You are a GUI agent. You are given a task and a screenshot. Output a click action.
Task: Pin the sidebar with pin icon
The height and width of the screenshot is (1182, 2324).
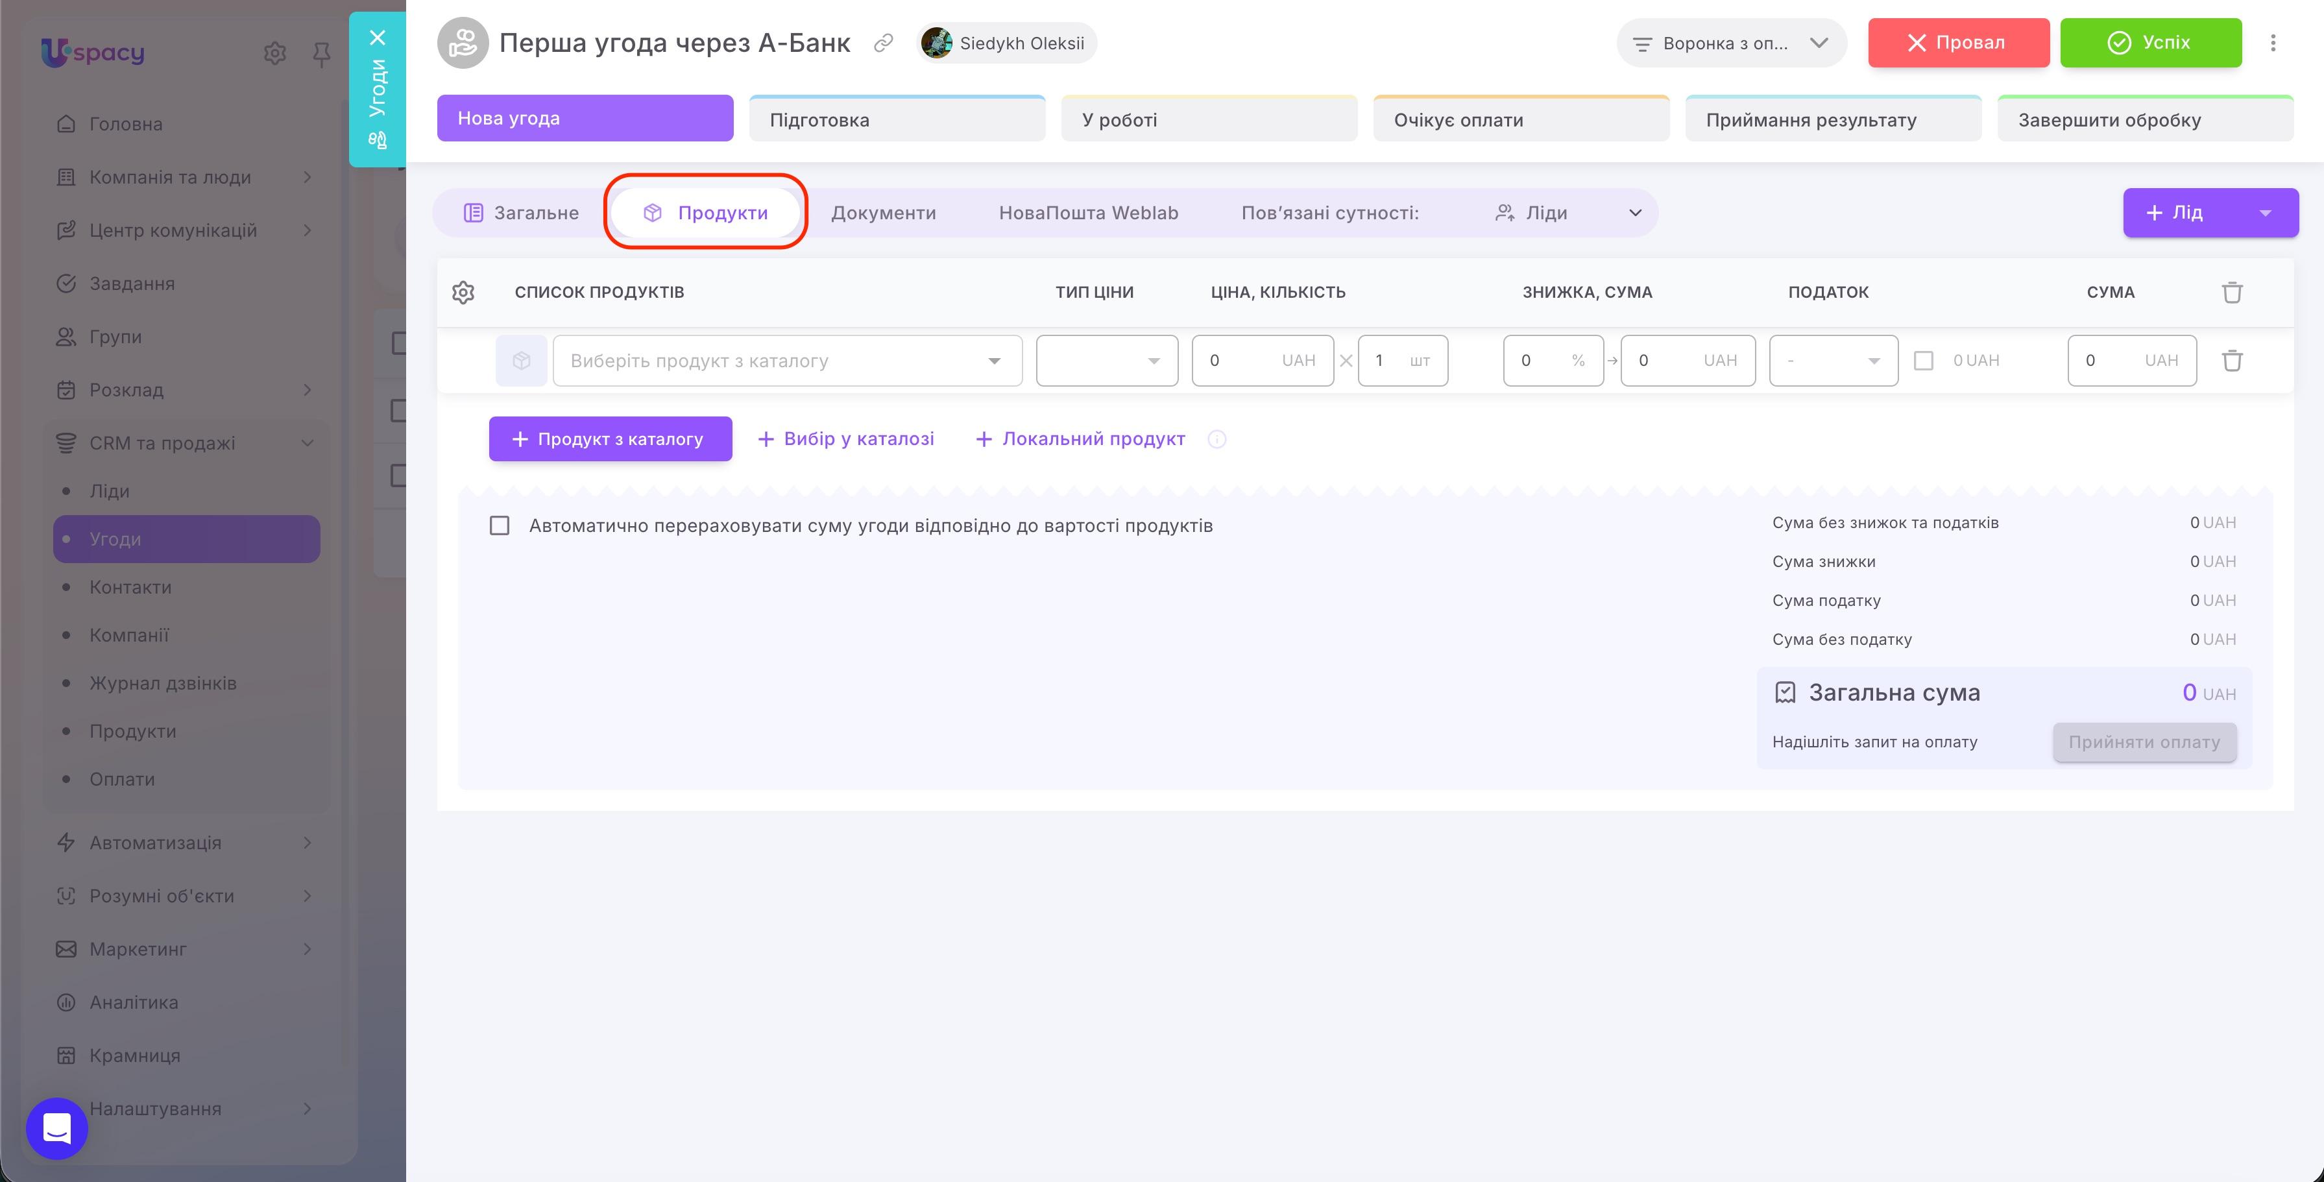pos(321,54)
